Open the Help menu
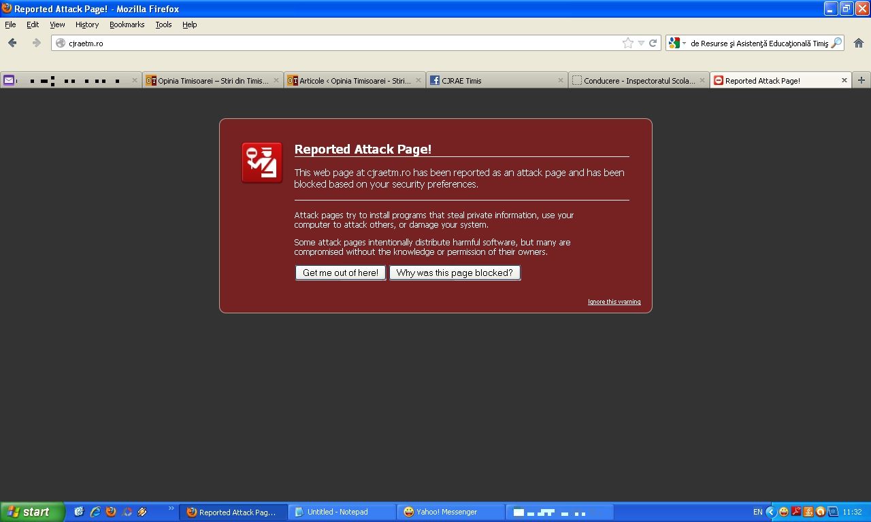Screen dimensions: 871x522 pos(189,24)
